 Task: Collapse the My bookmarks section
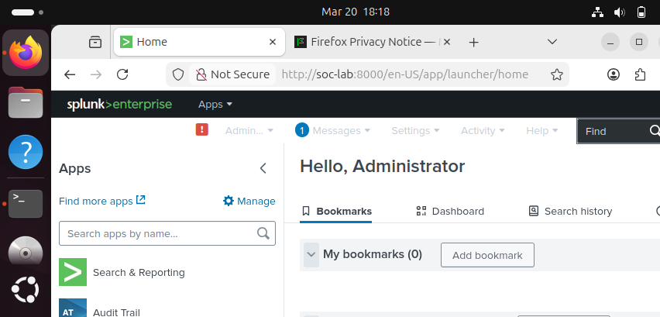click(x=311, y=254)
